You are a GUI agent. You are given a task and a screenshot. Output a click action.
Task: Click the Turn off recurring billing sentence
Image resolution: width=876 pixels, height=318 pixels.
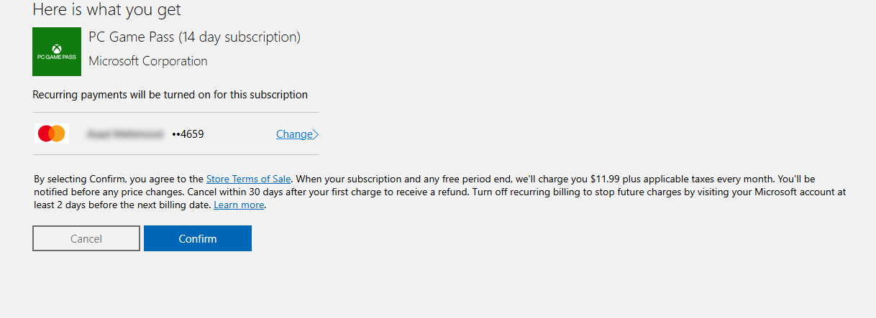coord(647,192)
